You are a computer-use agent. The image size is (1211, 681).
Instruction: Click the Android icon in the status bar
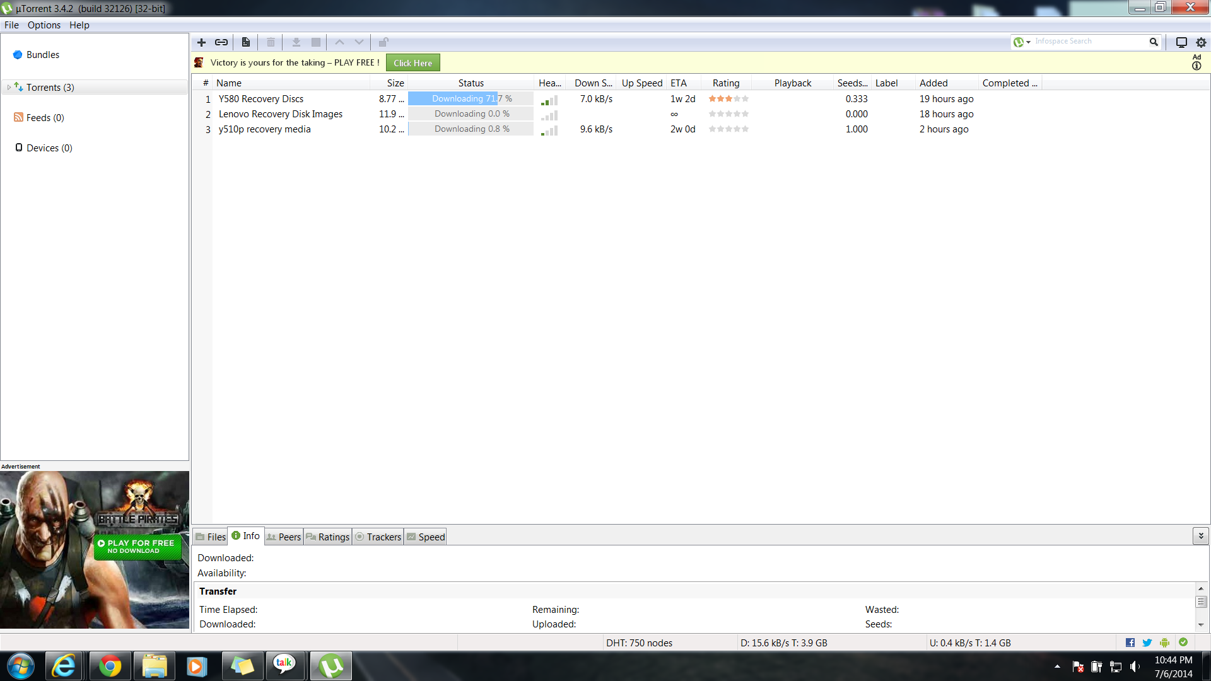(1164, 643)
